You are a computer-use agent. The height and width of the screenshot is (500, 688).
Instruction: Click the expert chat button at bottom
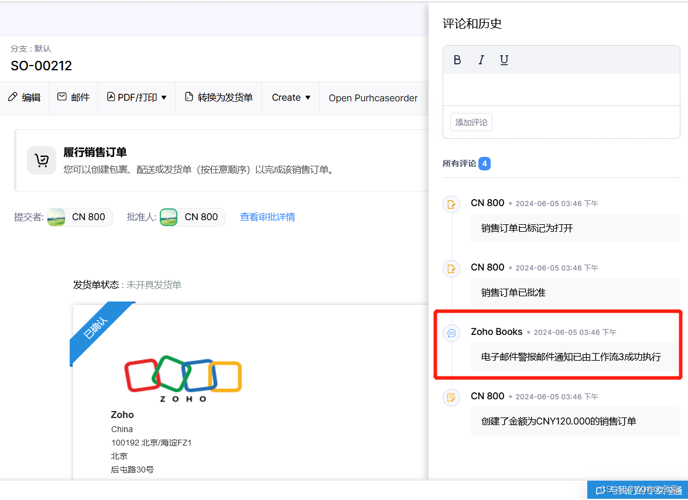(x=638, y=491)
